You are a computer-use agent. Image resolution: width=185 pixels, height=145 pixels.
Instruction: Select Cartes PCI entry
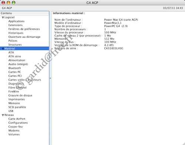click(x=15, y=76)
